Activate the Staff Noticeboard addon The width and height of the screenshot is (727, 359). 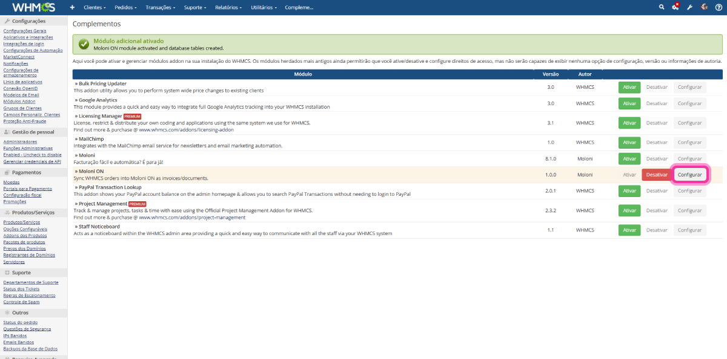pos(629,230)
